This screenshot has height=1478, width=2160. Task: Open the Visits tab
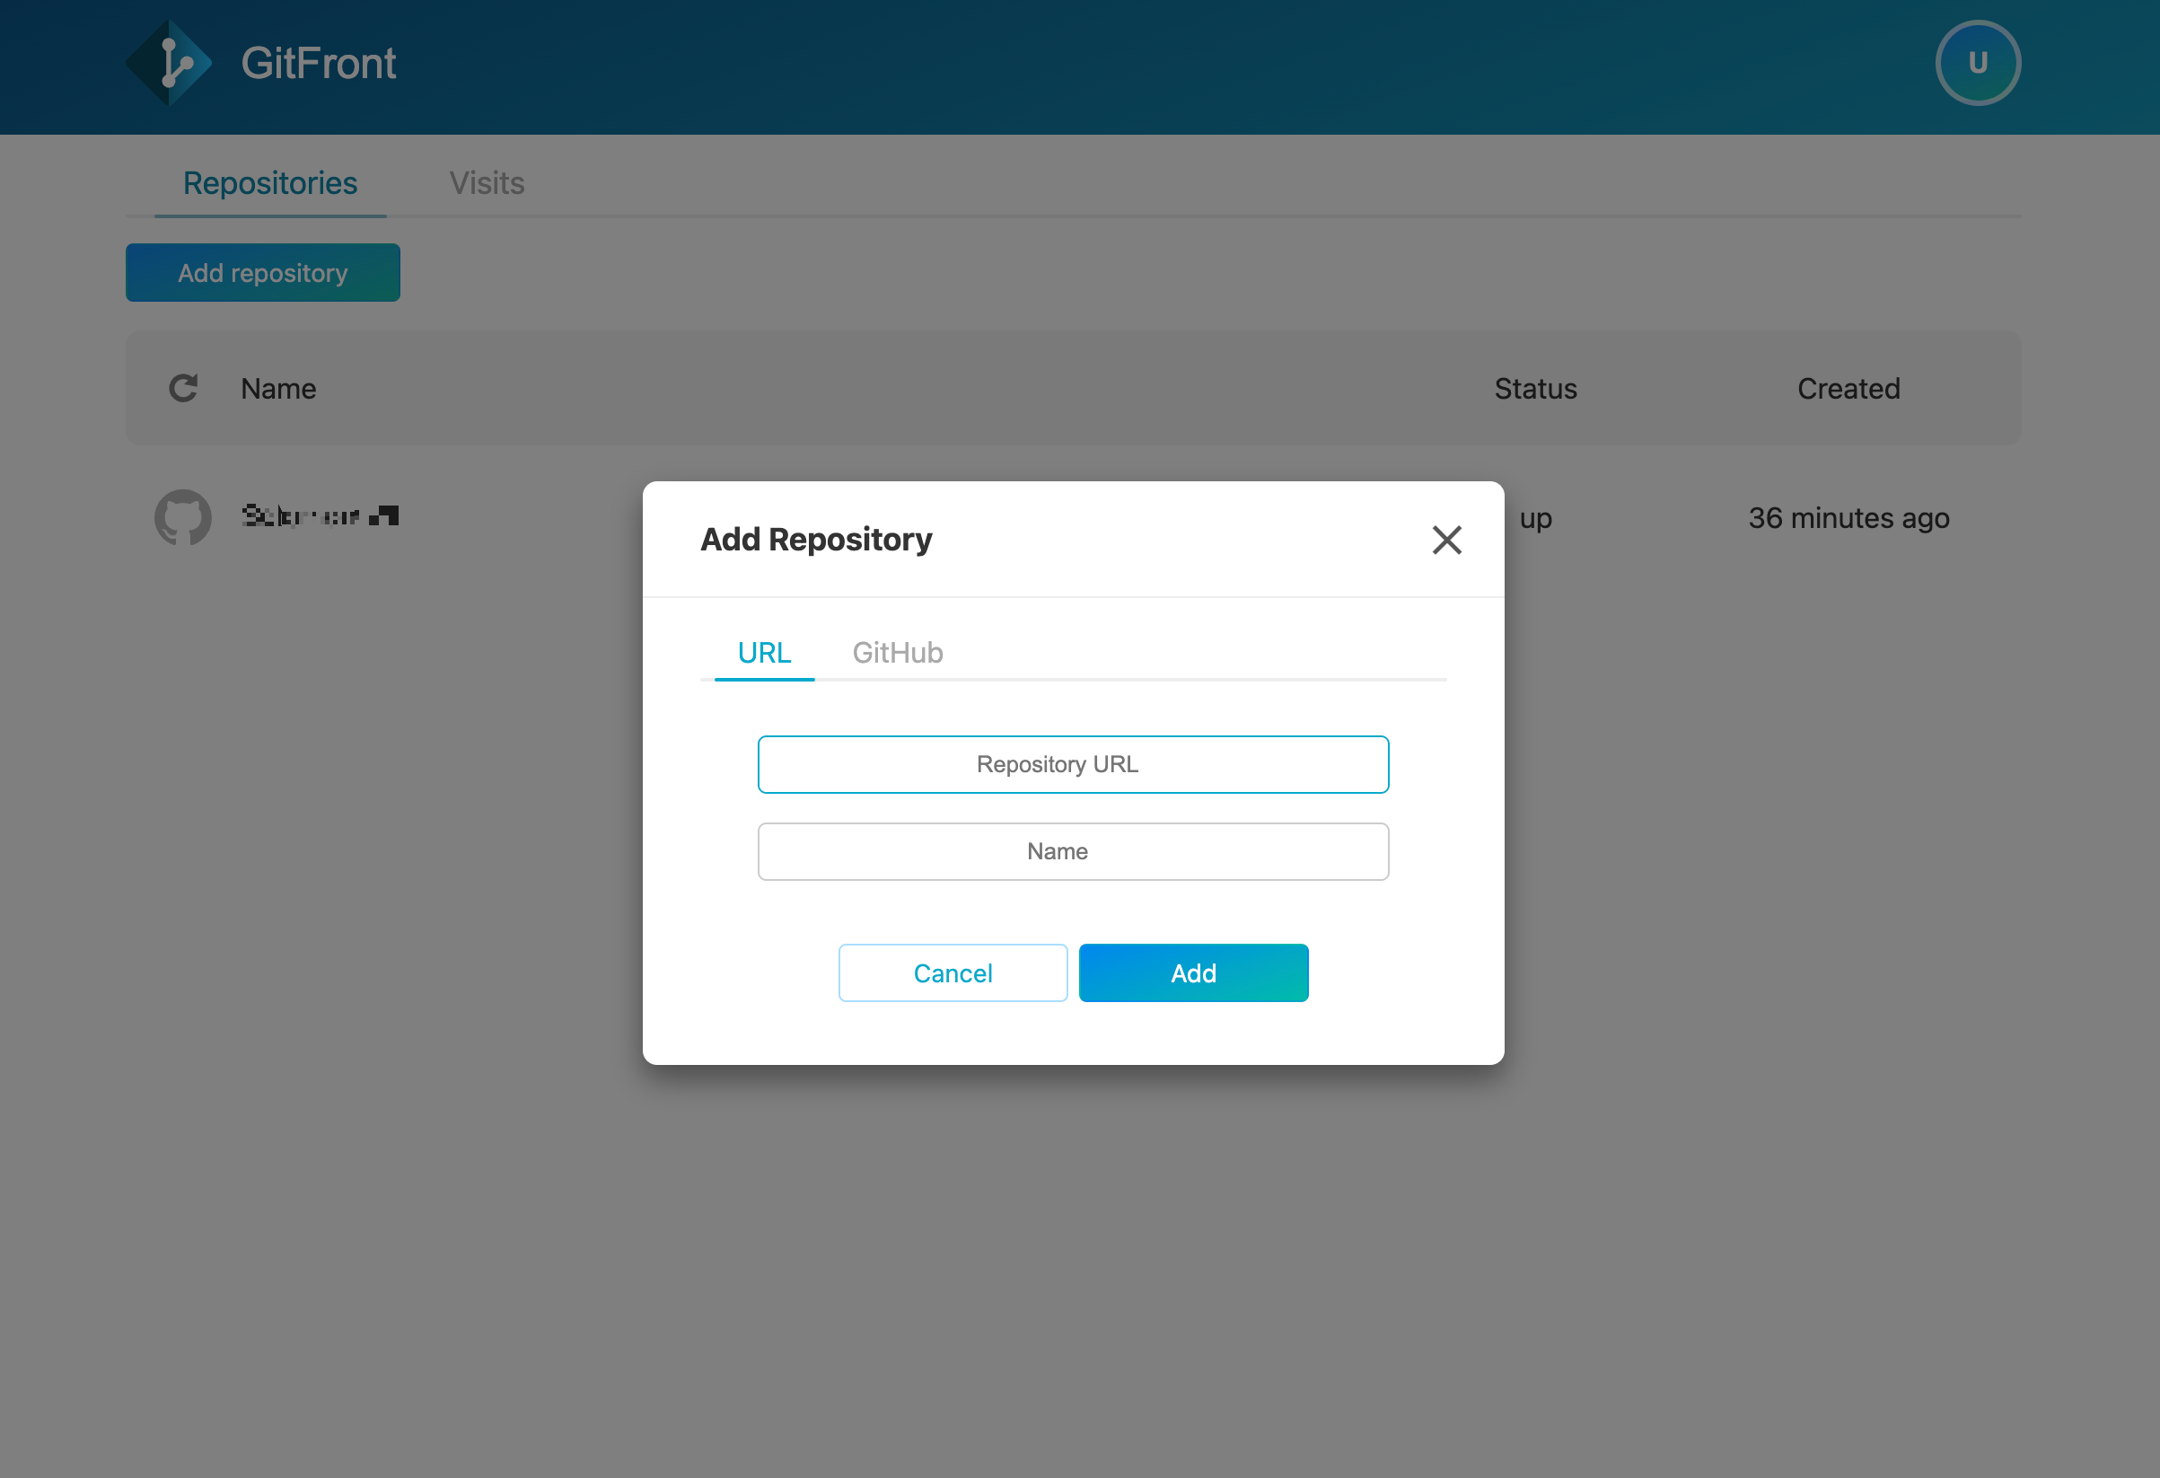pyautogui.click(x=486, y=183)
